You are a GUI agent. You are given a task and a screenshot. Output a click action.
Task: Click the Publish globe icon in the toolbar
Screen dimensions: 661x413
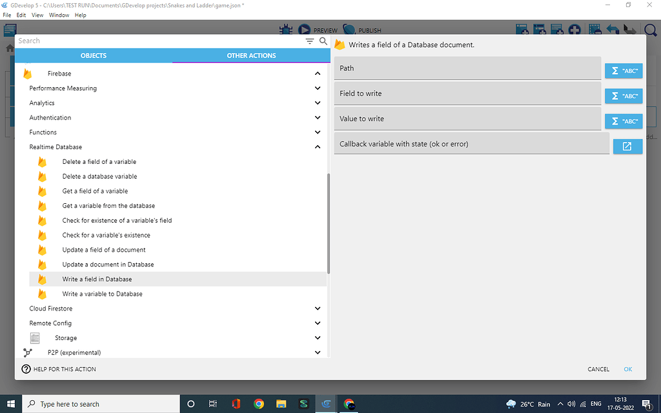point(349,30)
